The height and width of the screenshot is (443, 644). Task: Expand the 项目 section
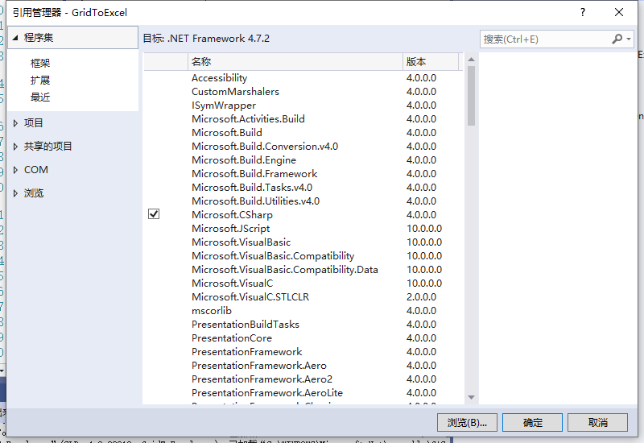15,123
